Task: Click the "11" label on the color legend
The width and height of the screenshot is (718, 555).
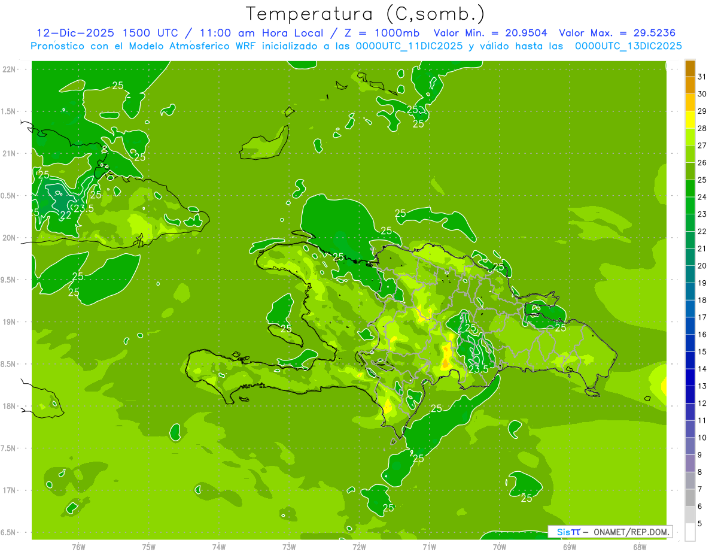Action: pyautogui.click(x=702, y=420)
